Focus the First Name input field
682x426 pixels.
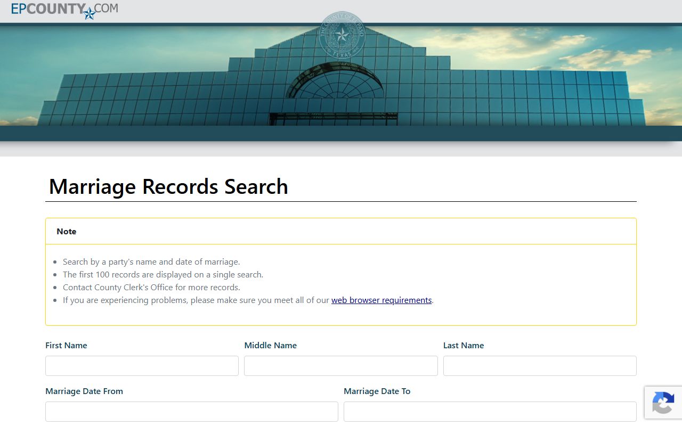pyautogui.click(x=142, y=366)
